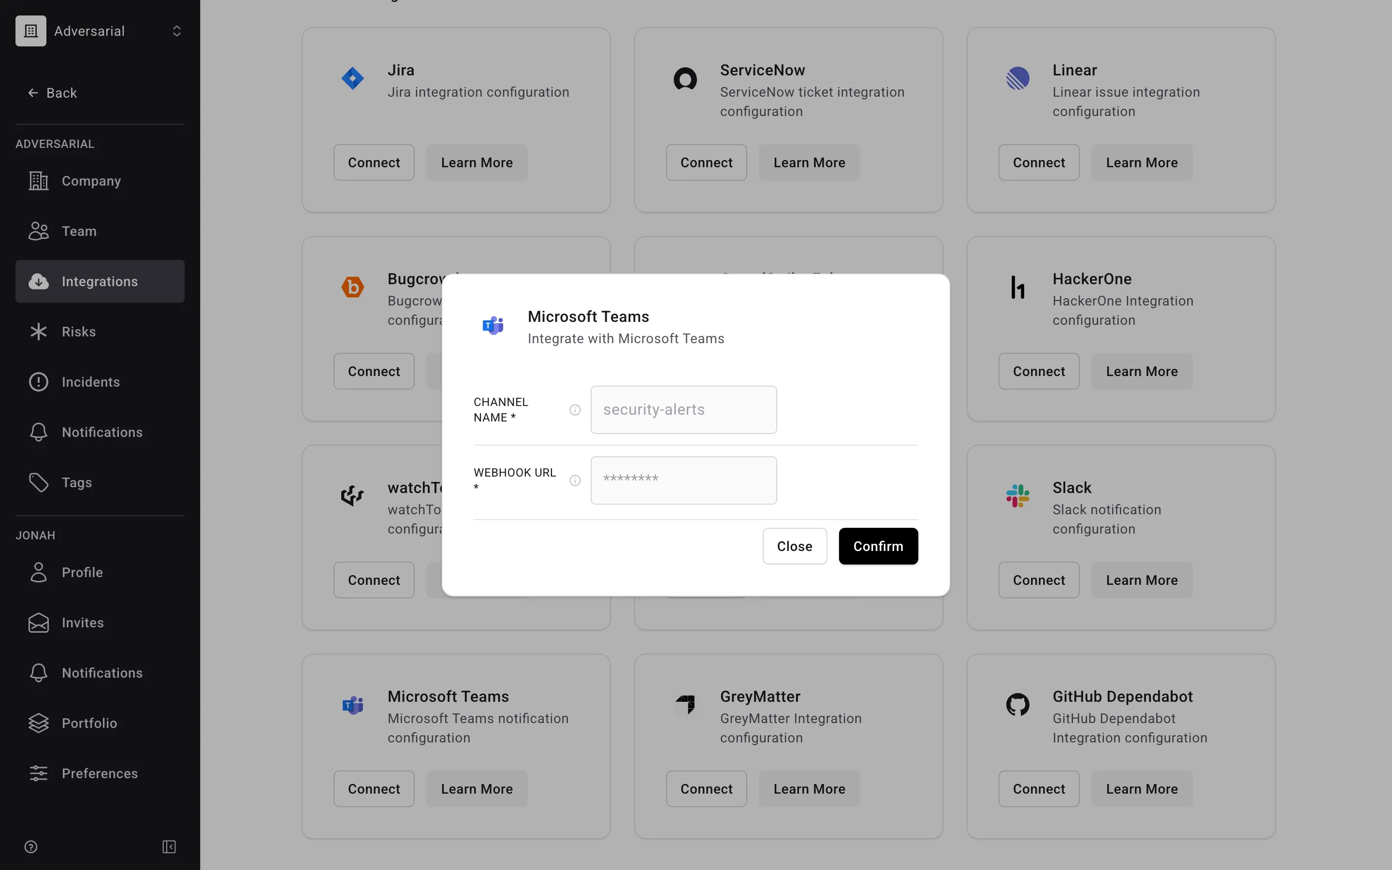Open the Incidents section
The image size is (1392, 870).
point(100,382)
